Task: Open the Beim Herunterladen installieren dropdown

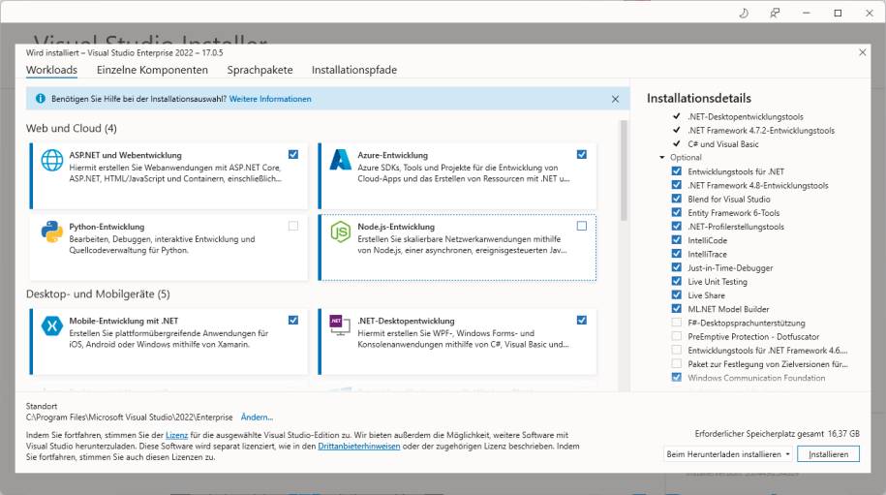Action: pyautogui.click(x=728, y=453)
